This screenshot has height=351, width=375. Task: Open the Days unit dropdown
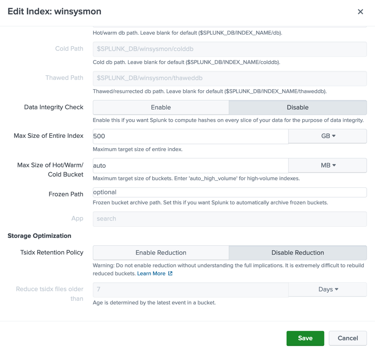pyautogui.click(x=327, y=289)
